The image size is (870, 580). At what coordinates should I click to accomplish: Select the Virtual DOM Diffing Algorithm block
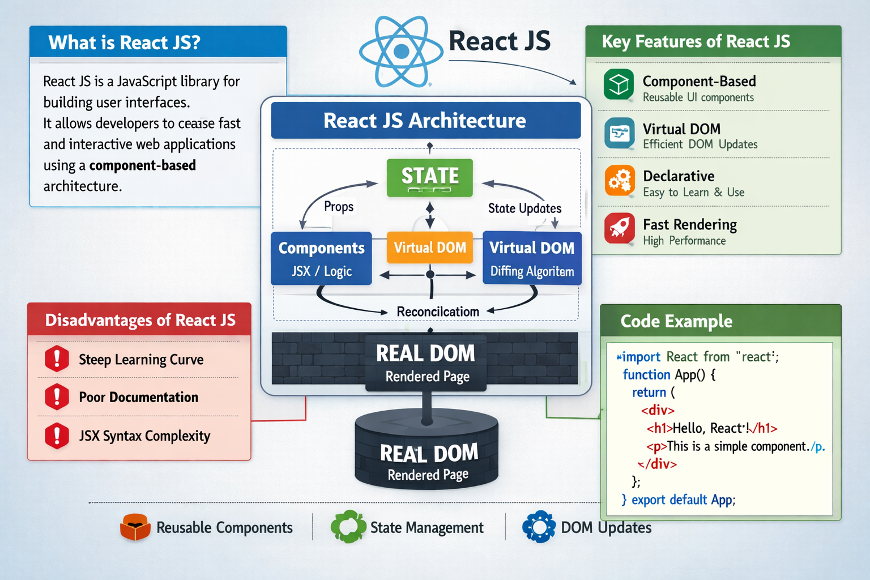click(x=532, y=258)
